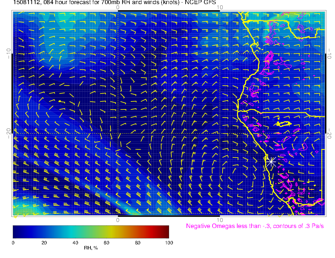The height and width of the screenshot is (258, 335).
Task: Click the bottom axis longitude label 0
Action: pos(118,220)
